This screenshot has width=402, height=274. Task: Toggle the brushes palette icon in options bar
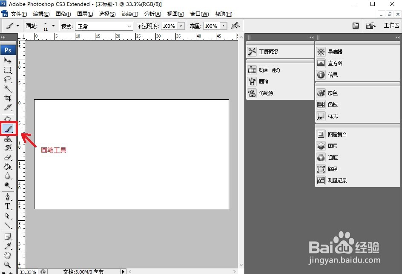pyautogui.click(x=356, y=26)
